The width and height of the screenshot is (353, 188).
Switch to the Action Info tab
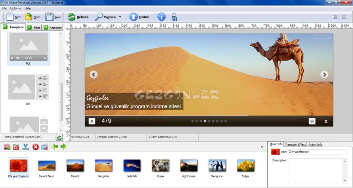coord(315,144)
